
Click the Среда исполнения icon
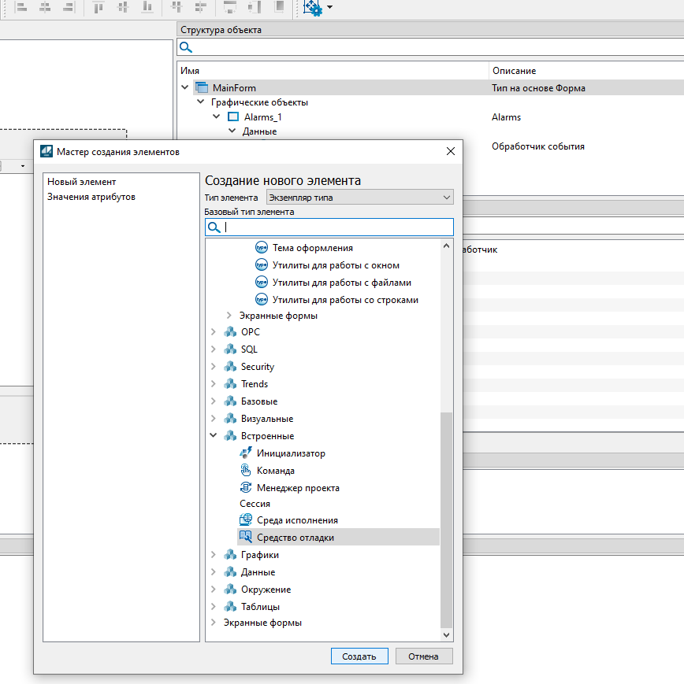245,520
